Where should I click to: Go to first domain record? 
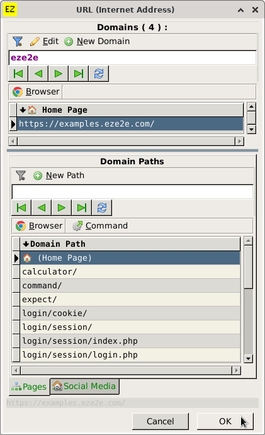(18, 74)
